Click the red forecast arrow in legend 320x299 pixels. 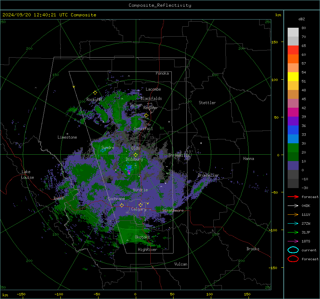293,197
